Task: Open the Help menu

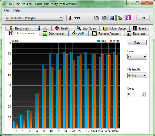Action: [x=16, y=10]
